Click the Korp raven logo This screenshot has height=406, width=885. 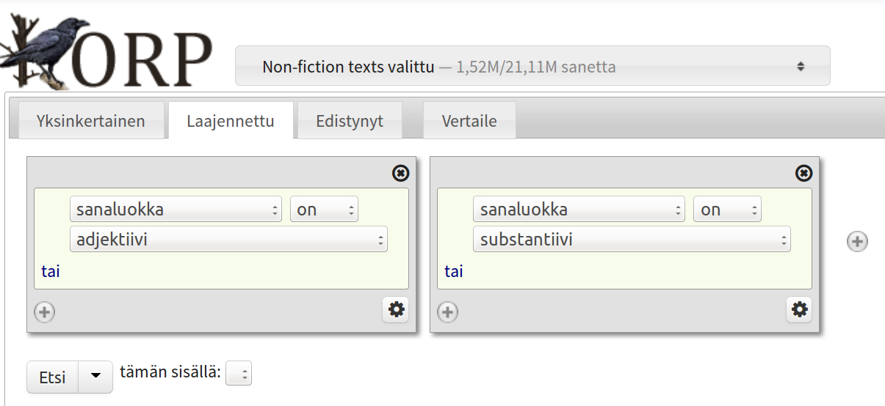point(106,51)
